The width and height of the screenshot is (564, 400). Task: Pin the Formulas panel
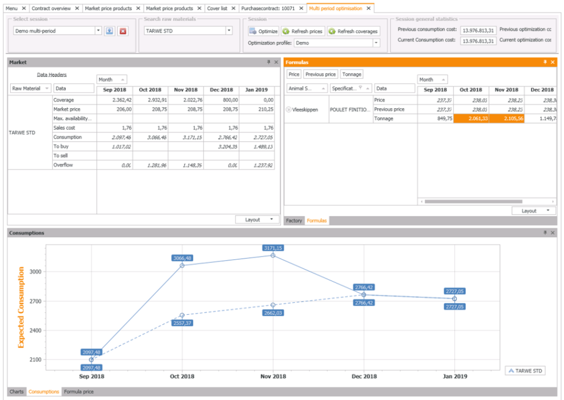click(x=545, y=63)
